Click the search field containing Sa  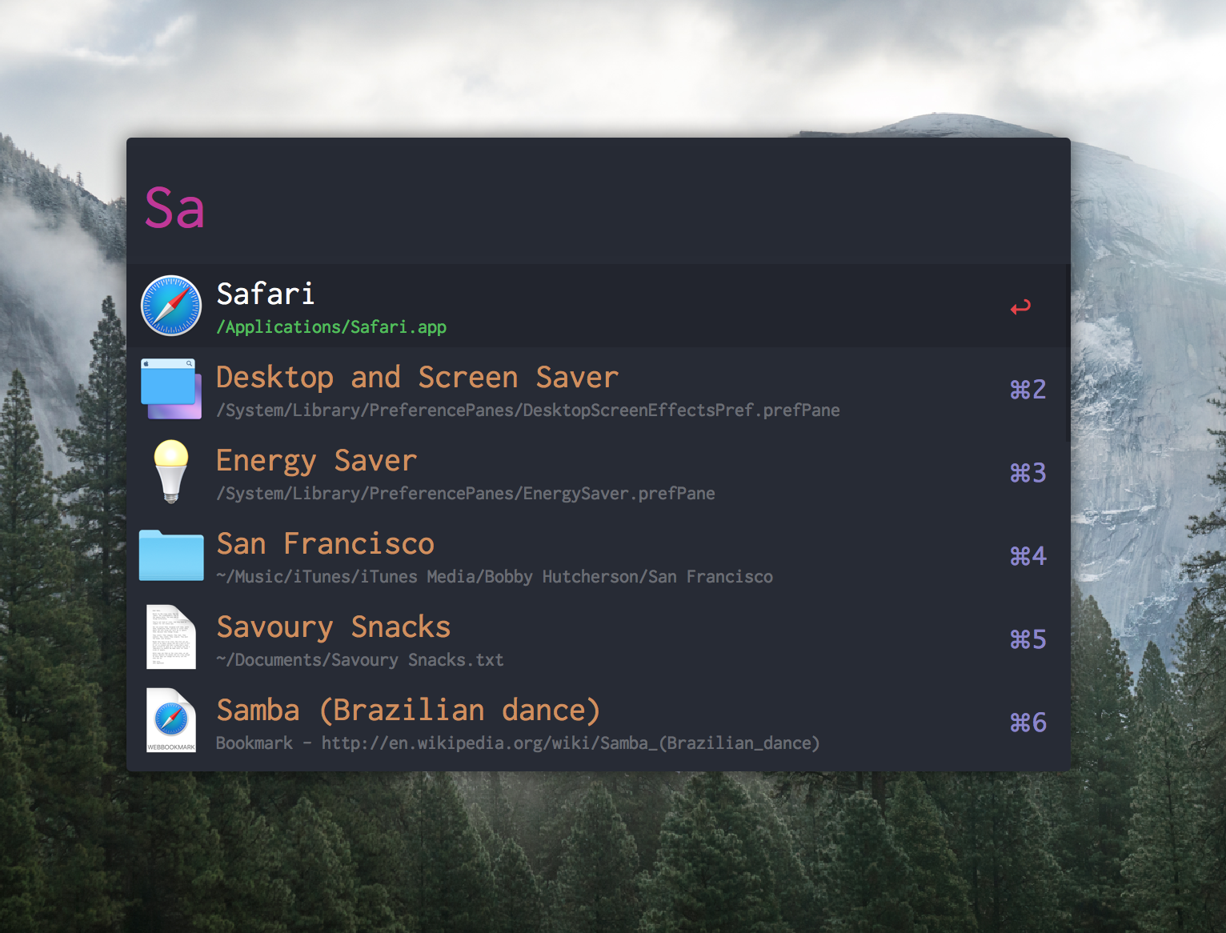tap(560, 208)
